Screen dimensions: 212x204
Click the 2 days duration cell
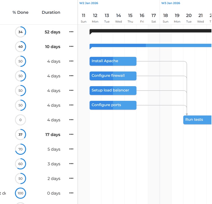(x=54, y=178)
